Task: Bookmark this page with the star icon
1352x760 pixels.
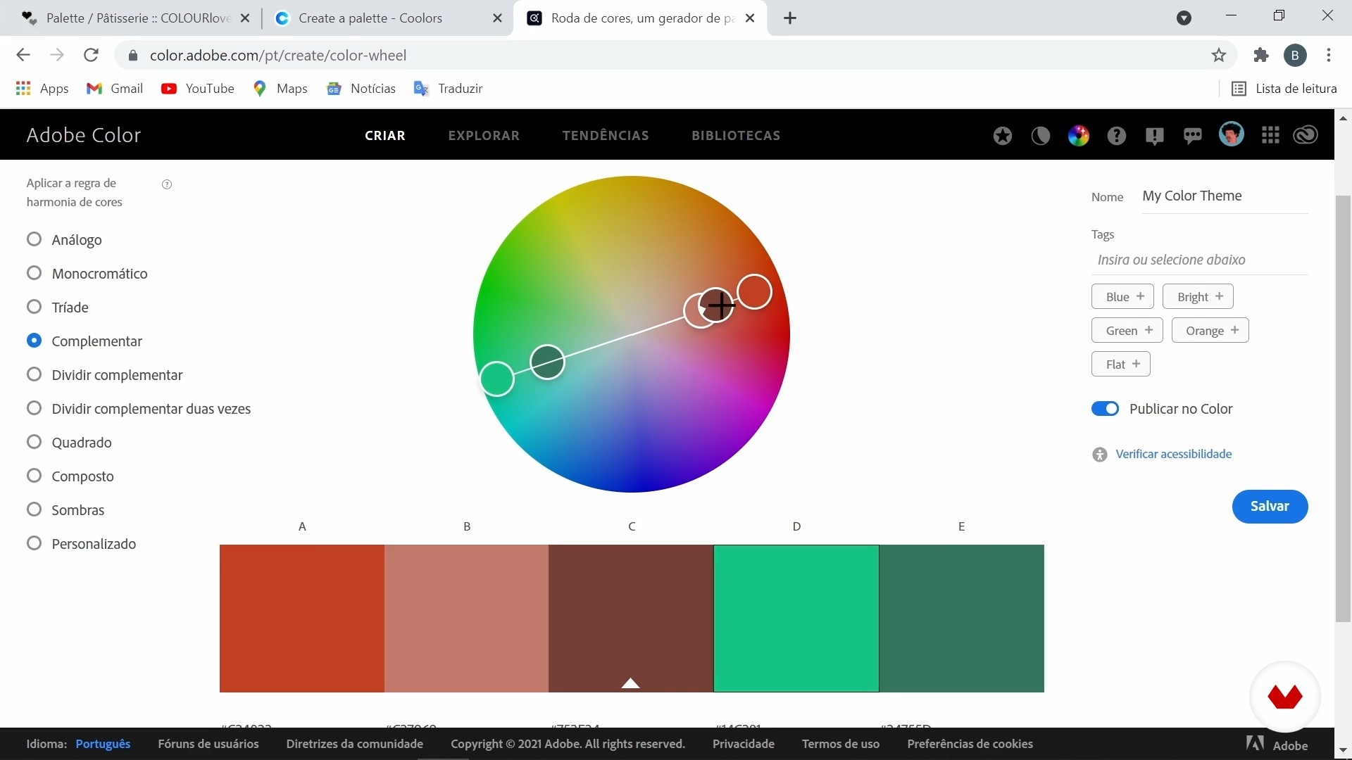Action: point(1219,55)
